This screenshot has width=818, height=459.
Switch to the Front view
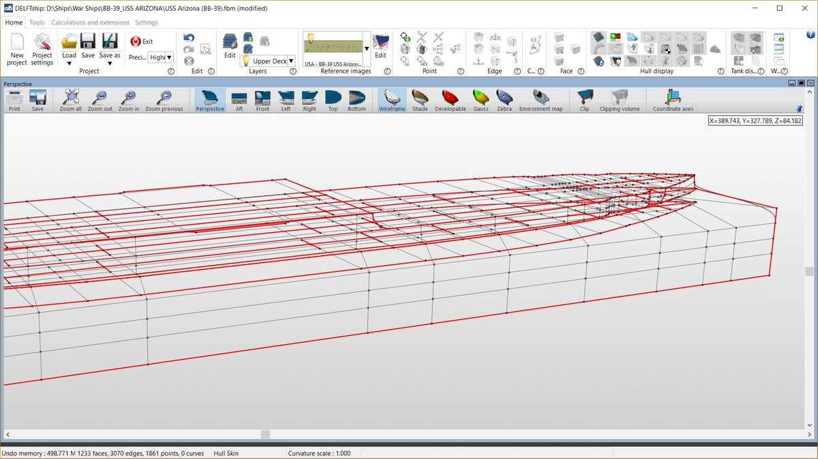[262, 99]
